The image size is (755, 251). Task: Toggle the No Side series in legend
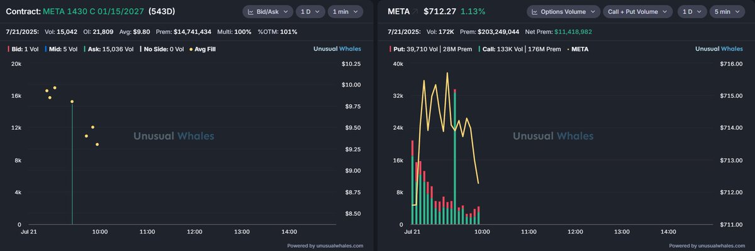tap(162, 48)
